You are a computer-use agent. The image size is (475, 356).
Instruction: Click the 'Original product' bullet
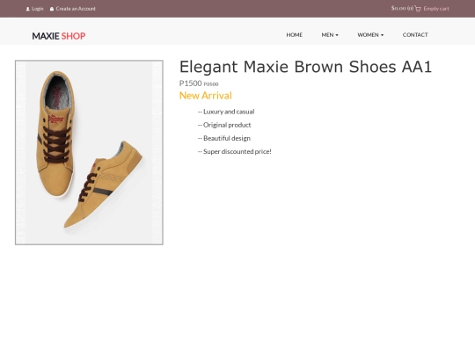point(224,125)
